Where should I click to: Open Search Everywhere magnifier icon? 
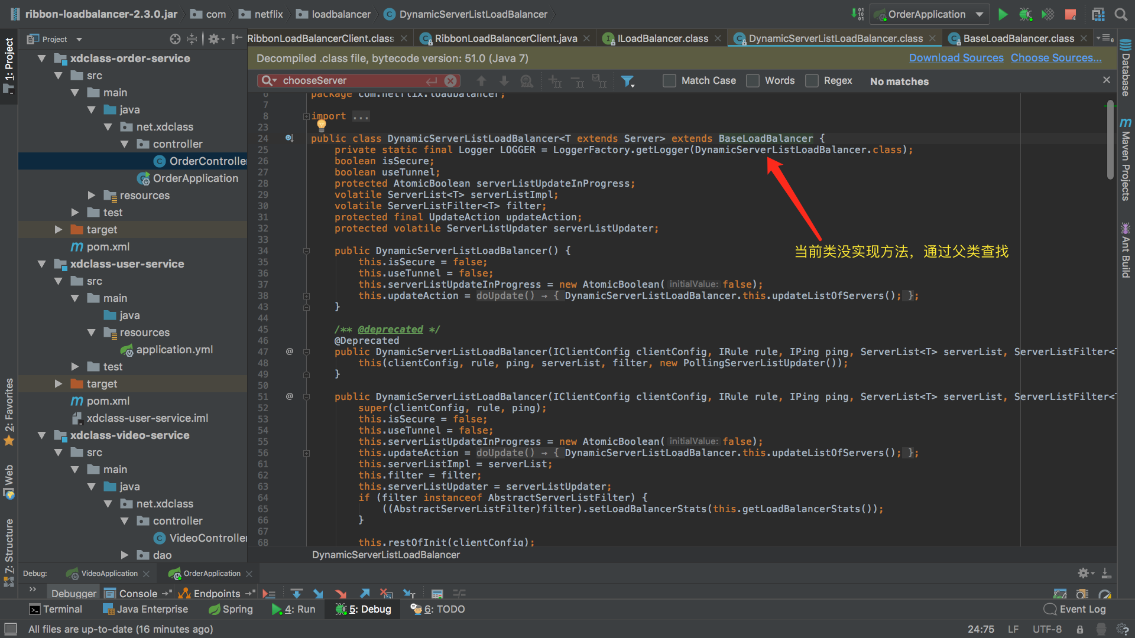point(1120,14)
